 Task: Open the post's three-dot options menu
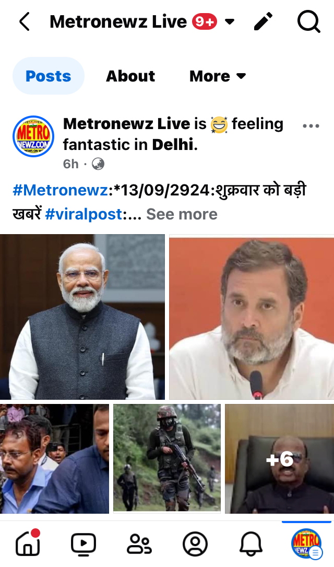(311, 126)
